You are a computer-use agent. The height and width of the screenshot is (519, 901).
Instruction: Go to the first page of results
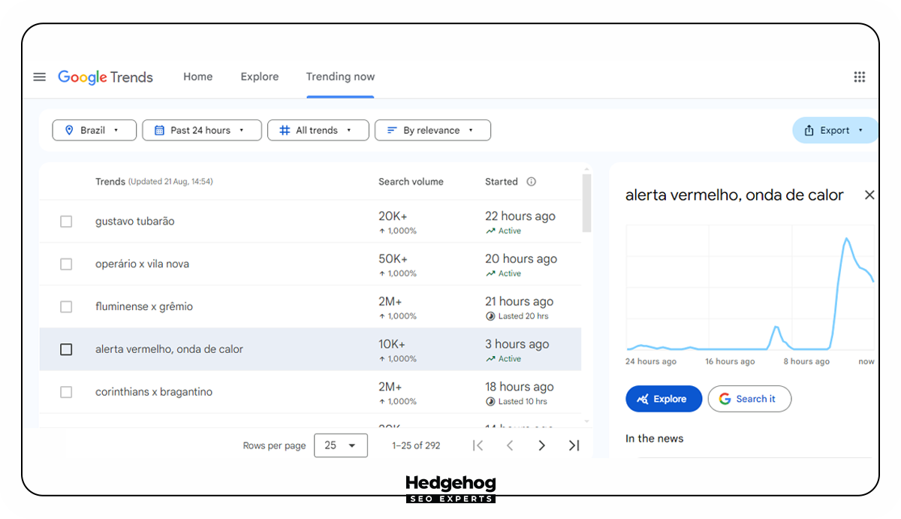click(478, 445)
